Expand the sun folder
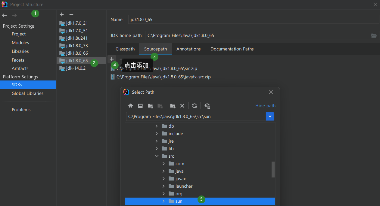The image size is (380, 206). point(164,201)
